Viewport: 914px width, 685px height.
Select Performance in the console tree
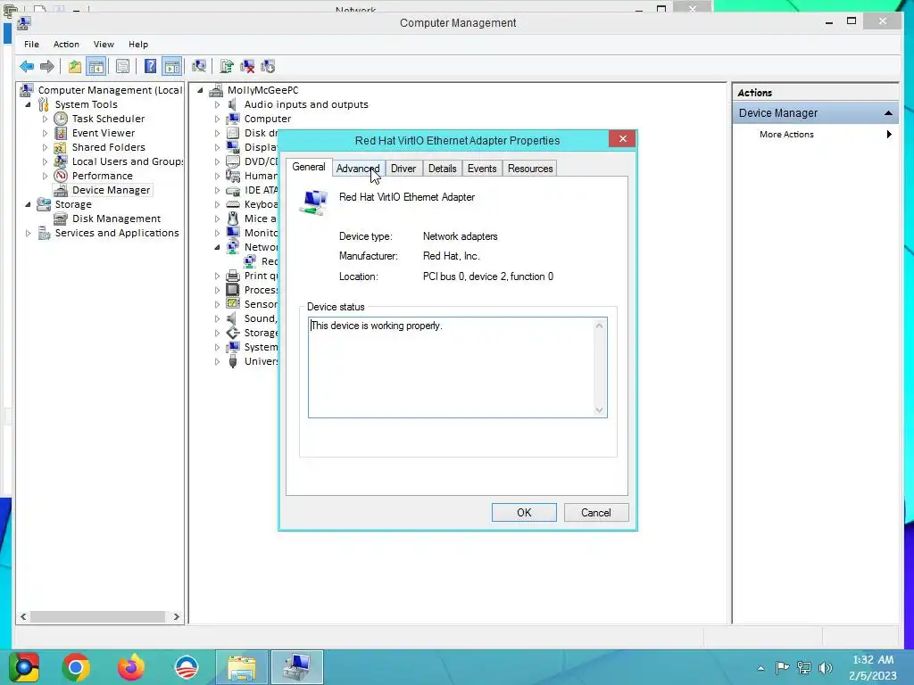(x=102, y=176)
